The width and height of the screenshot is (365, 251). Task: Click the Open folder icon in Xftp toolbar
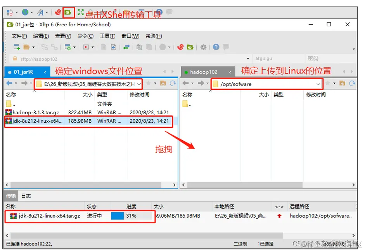click(x=26, y=47)
